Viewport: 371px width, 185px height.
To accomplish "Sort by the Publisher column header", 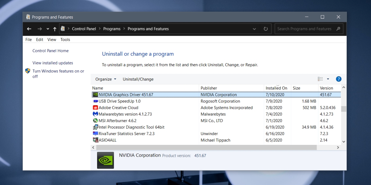I will pyautogui.click(x=231, y=88).
